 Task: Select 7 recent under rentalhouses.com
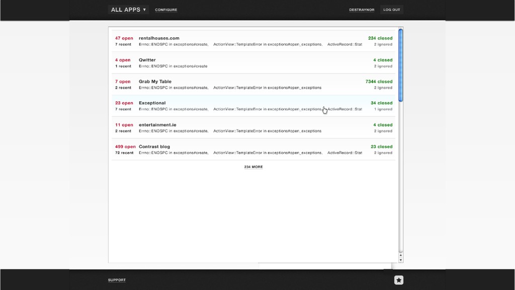tap(123, 44)
